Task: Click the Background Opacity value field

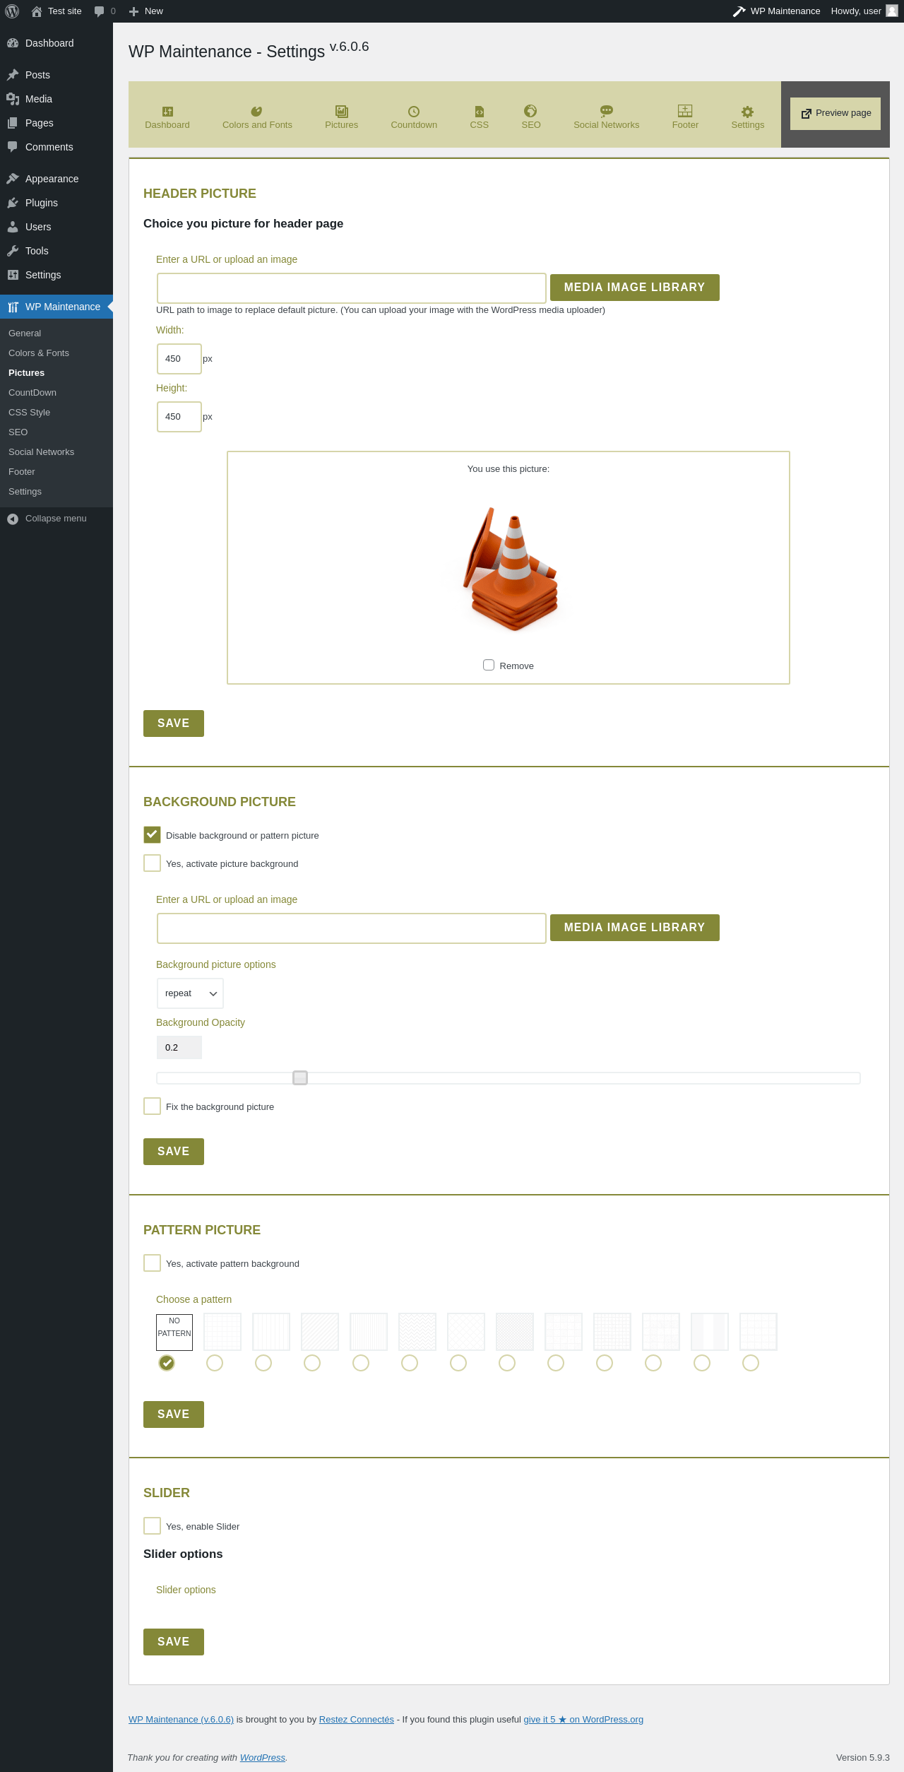Action: (179, 1048)
